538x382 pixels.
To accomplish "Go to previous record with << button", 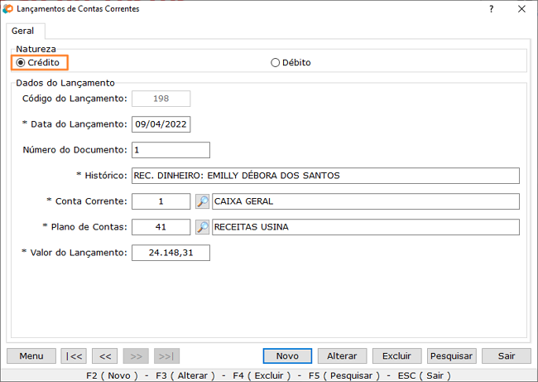I will pos(104,355).
